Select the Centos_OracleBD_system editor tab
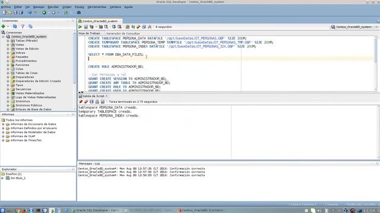This screenshot has width=380, height=213. tap(100, 21)
